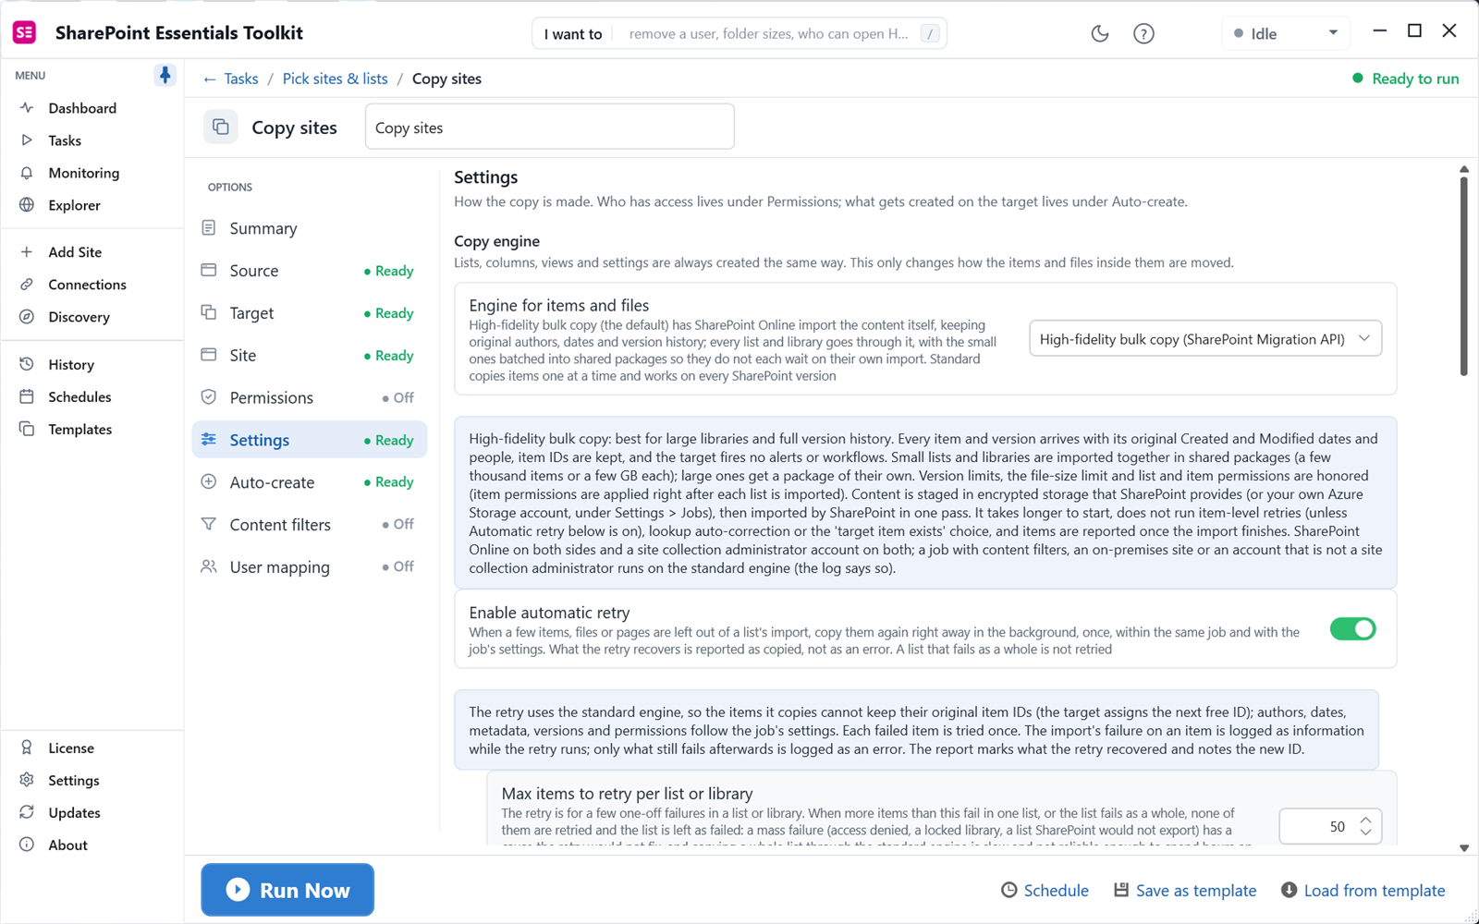Toggle Enable automatic retry switch
The height and width of the screenshot is (924, 1479).
[1352, 629]
